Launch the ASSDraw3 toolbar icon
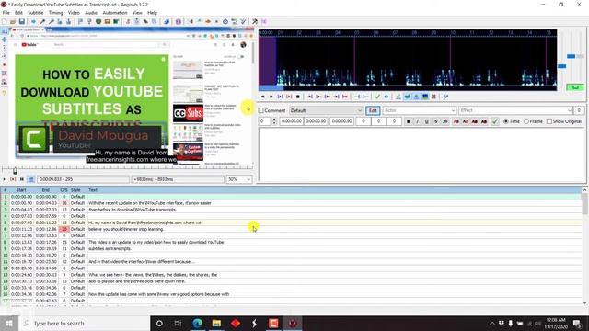Viewport: 589px width, 331px height. click(178, 22)
